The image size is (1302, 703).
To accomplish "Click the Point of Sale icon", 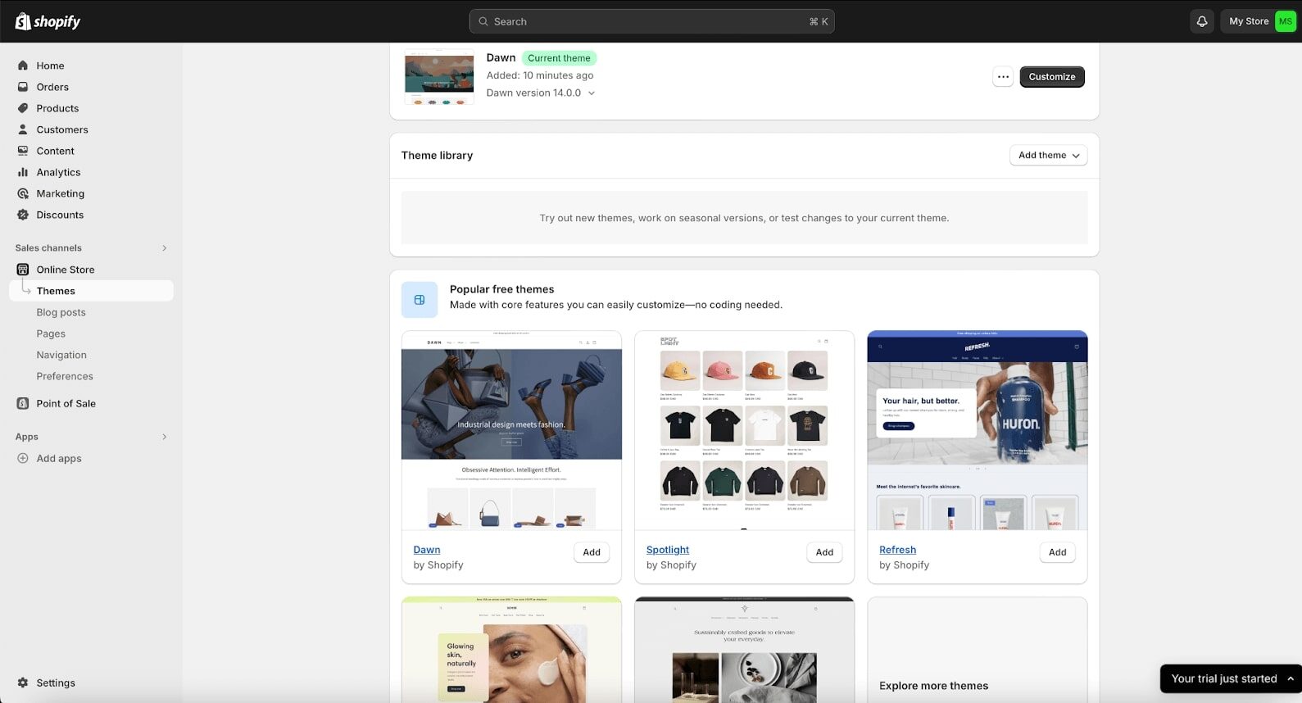I will (x=23, y=403).
